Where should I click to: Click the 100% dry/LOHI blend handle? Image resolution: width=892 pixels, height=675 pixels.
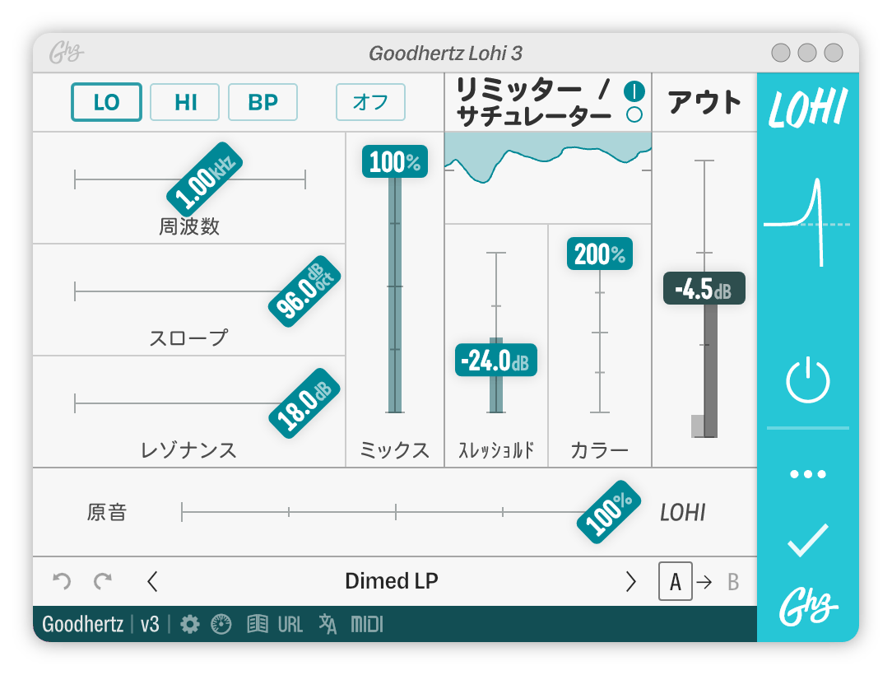pos(609,512)
